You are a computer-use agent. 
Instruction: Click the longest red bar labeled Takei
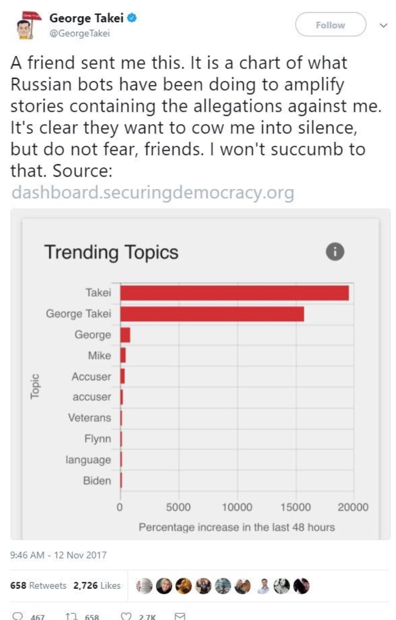pos(235,293)
